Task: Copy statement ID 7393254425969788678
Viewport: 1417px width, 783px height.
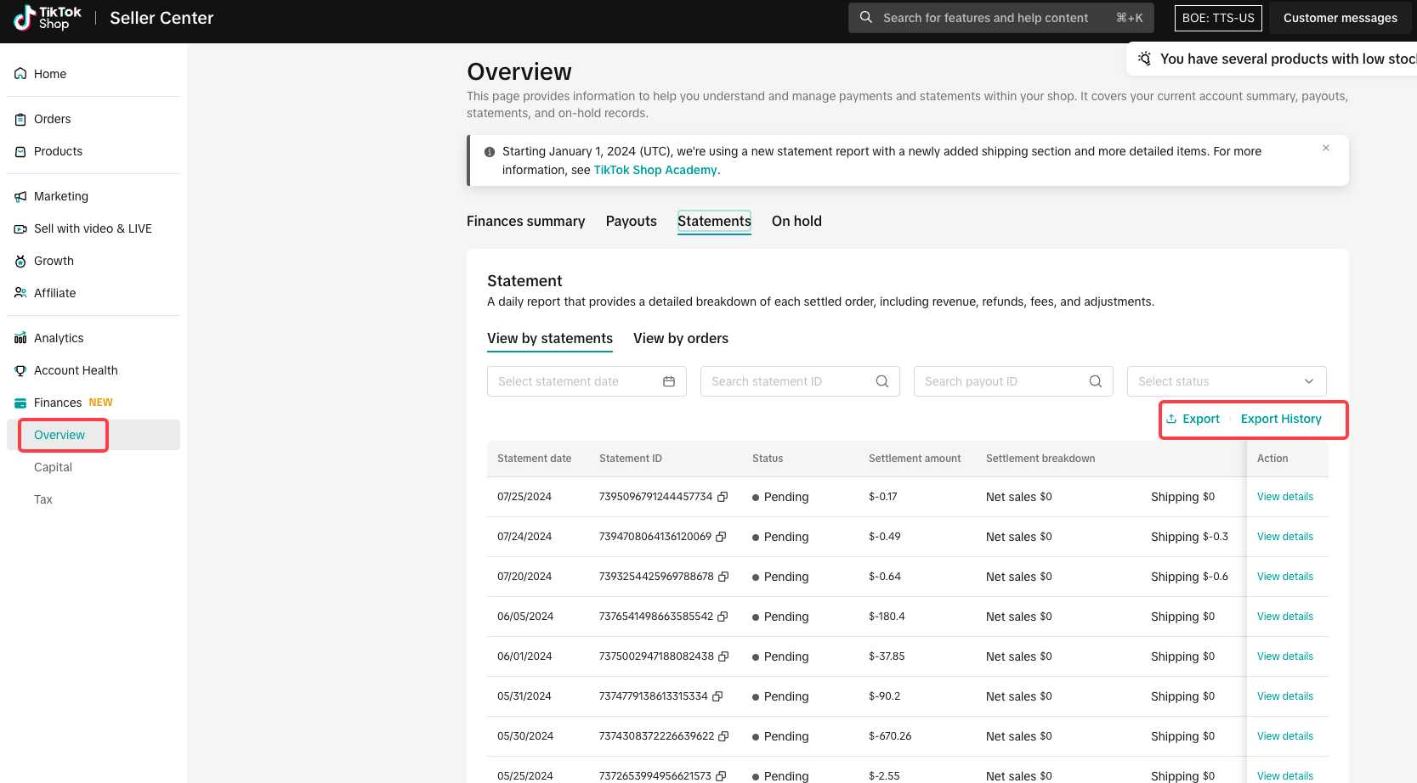Action: click(723, 577)
